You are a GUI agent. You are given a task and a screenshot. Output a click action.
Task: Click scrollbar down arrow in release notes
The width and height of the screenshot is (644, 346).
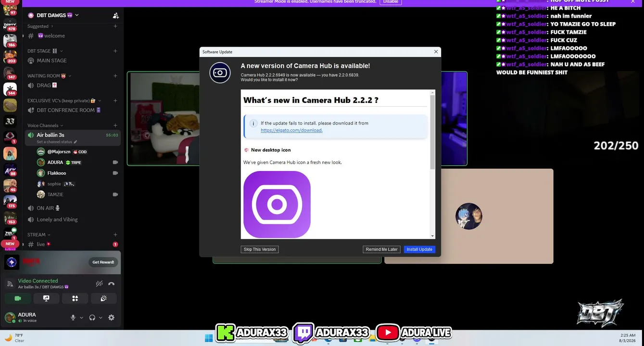[432, 236]
